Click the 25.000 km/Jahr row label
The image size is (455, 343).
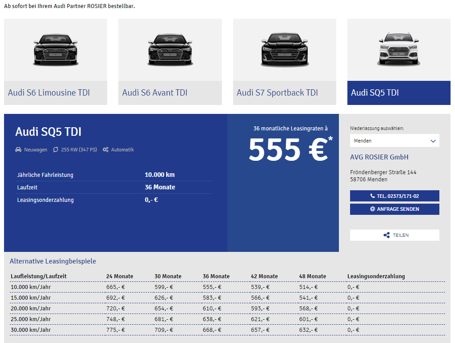pyautogui.click(x=31, y=319)
